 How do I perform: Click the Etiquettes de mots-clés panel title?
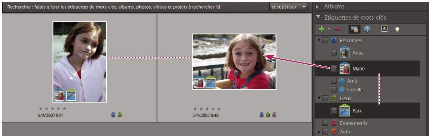[355, 17]
